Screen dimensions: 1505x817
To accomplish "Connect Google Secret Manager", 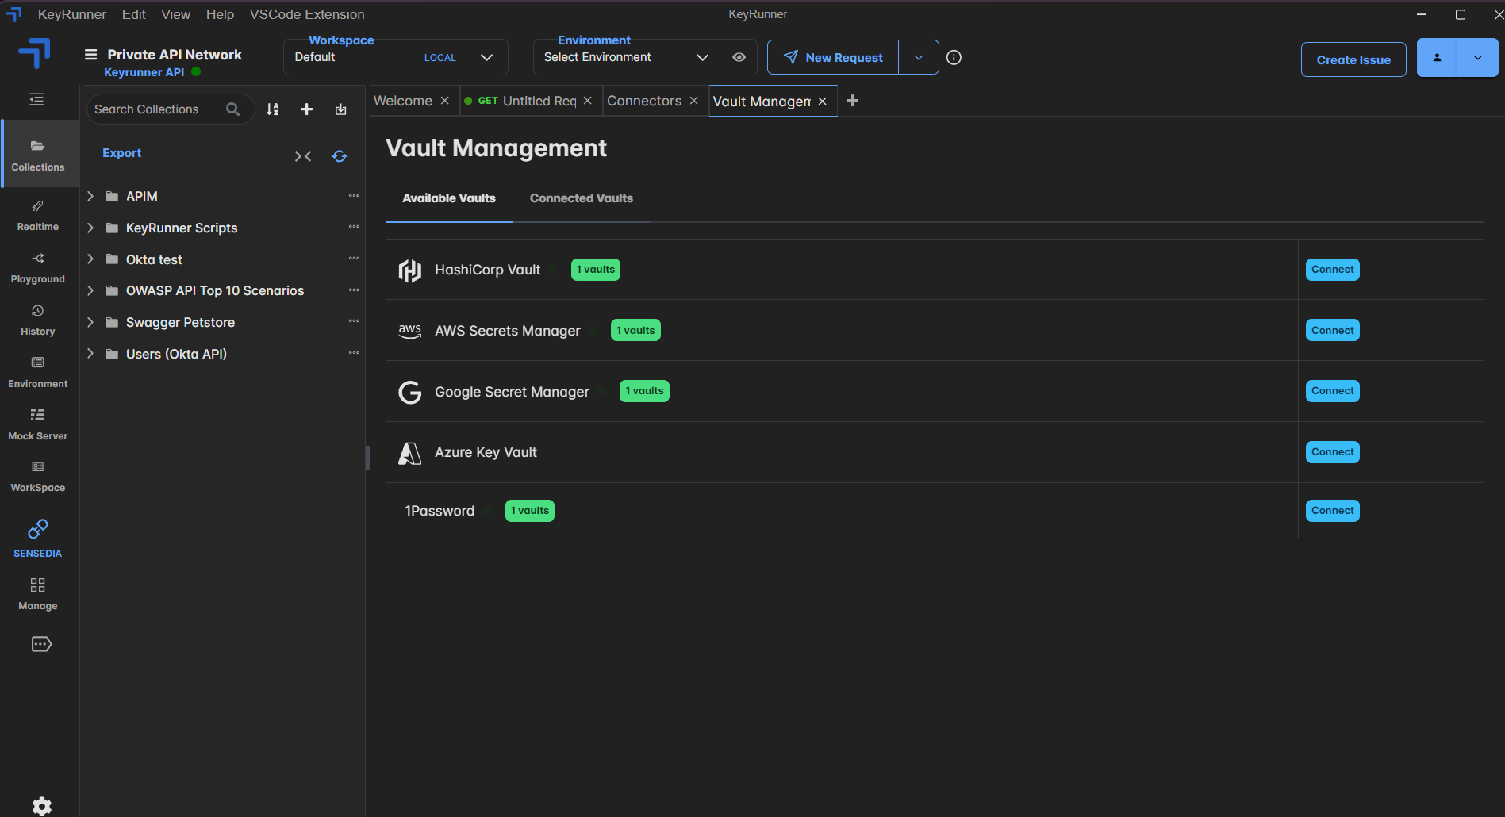I will 1333,391.
